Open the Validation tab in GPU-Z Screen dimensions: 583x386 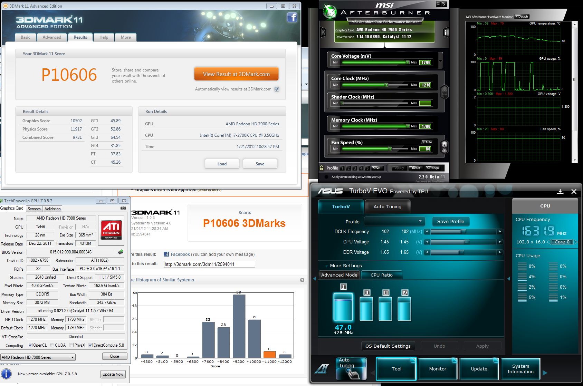(x=53, y=209)
